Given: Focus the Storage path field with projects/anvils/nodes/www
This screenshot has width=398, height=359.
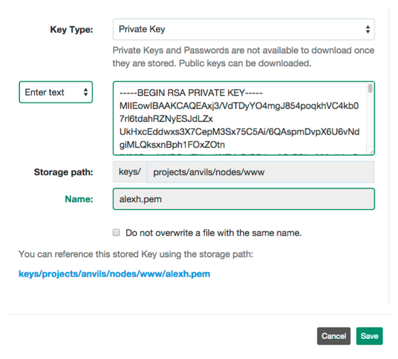Looking at the screenshot, I should (261, 172).
